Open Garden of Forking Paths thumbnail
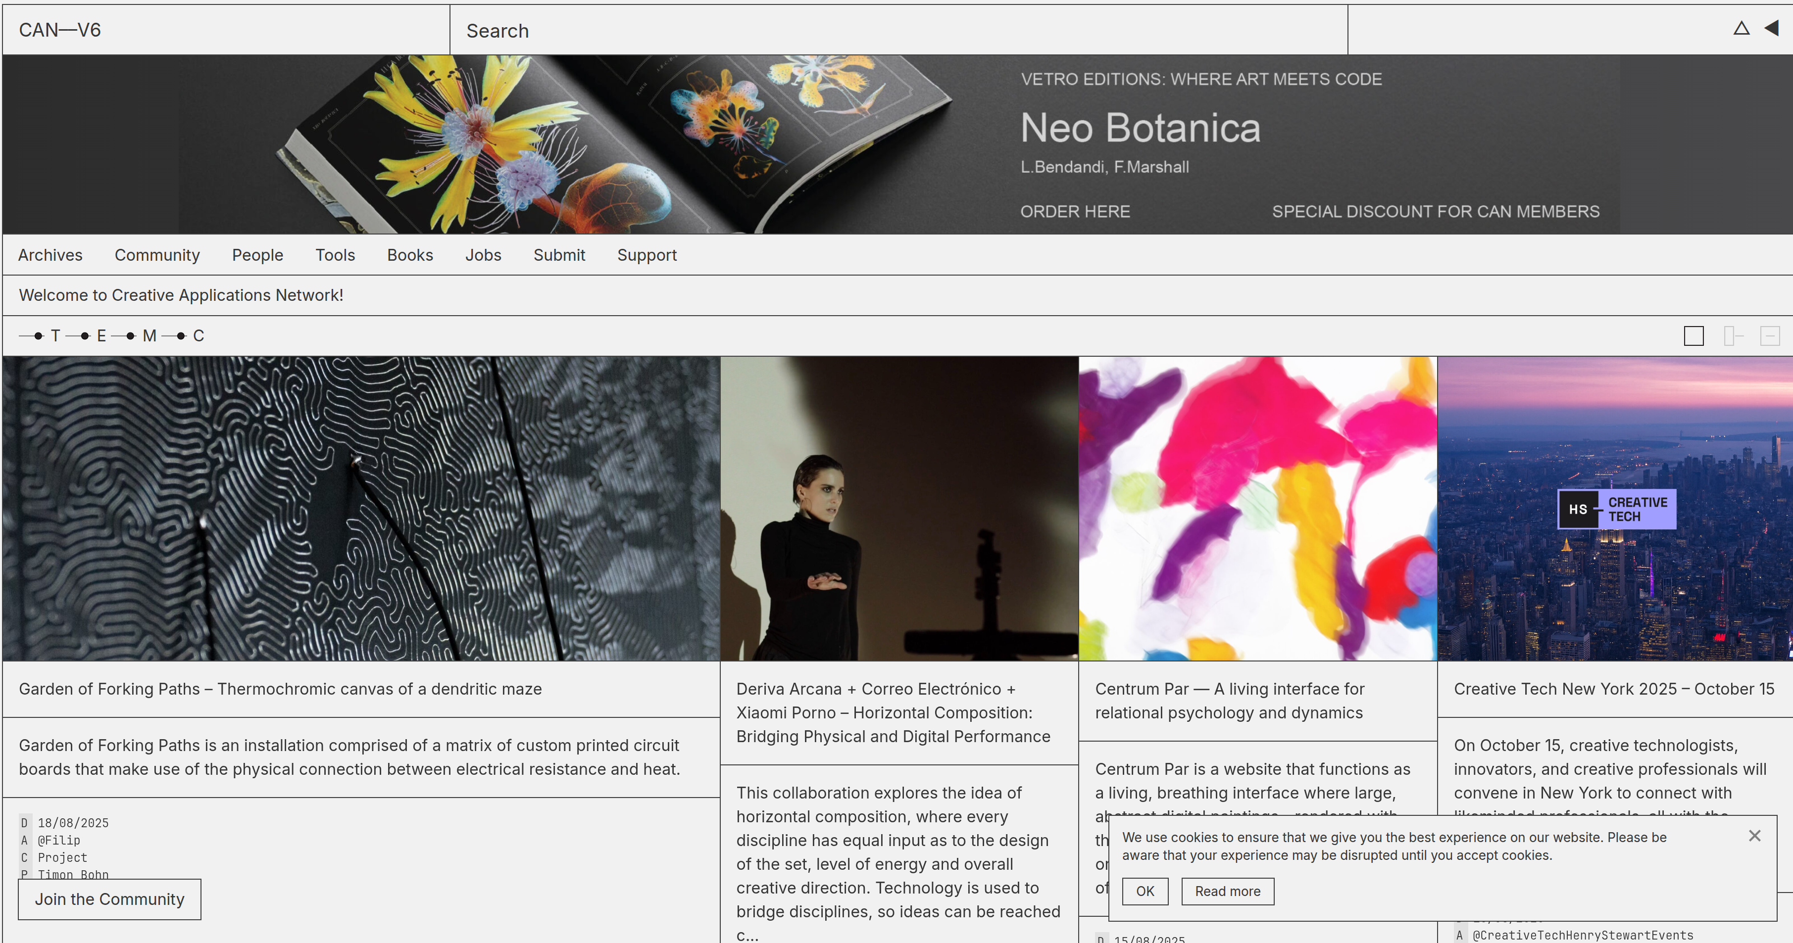Screen dimensions: 1793x943 tap(360, 508)
